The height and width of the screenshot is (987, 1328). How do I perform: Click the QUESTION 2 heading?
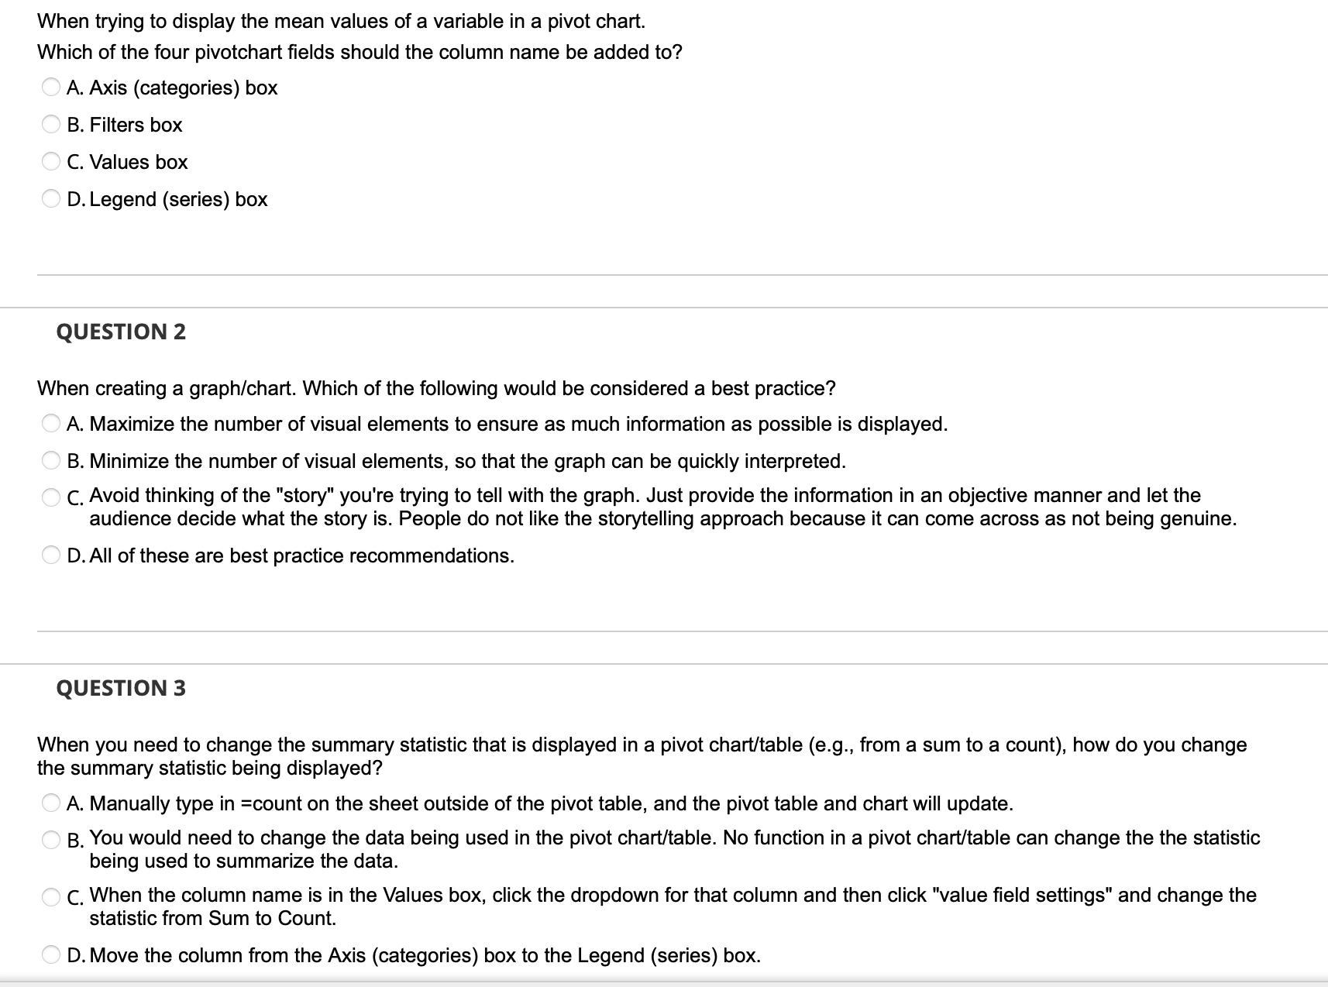pos(121,332)
